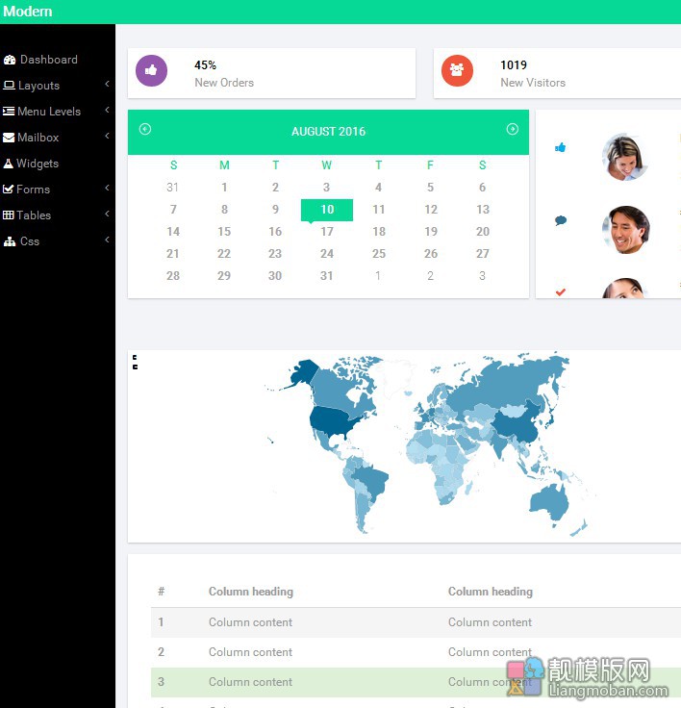Click the Dashboard gauge icon in sidebar
681x708 pixels.
tap(10, 60)
